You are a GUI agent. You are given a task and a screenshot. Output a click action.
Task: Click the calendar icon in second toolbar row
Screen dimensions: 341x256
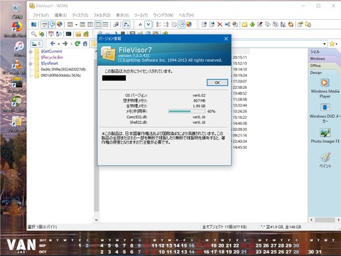51,34
